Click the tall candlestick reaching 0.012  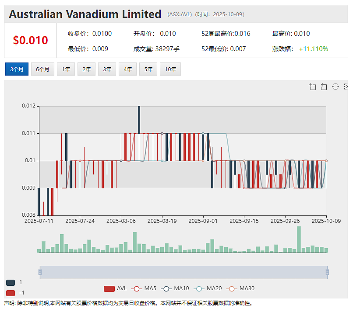coord(139,120)
